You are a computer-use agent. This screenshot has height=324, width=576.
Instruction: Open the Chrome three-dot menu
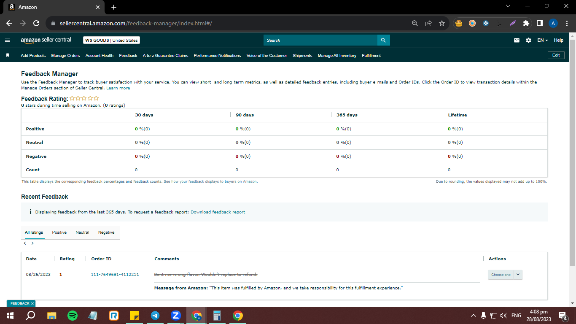click(x=567, y=24)
